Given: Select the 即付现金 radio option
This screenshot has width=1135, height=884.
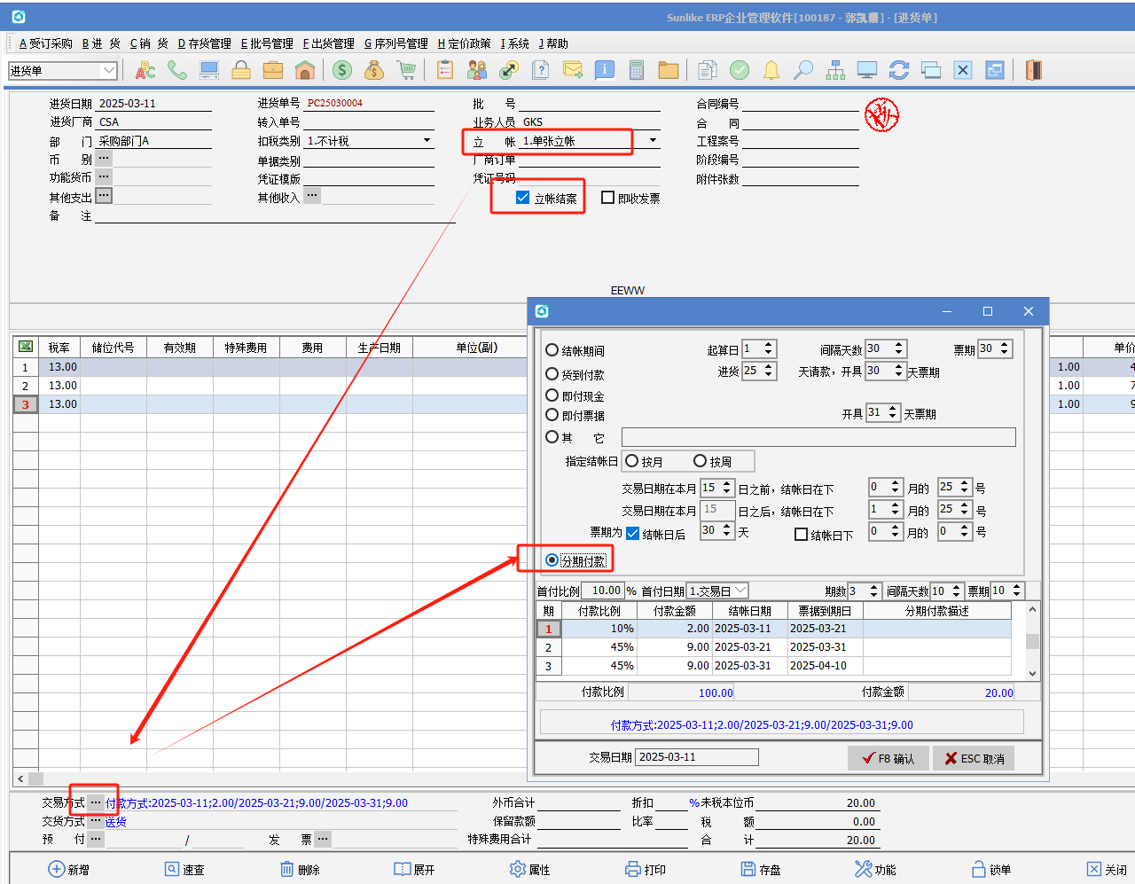Looking at the screenshot, I should pos(552,395).
